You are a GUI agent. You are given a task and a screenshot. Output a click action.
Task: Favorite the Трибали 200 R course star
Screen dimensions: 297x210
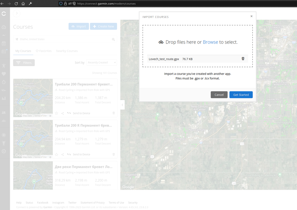click(x=57, y=154)
